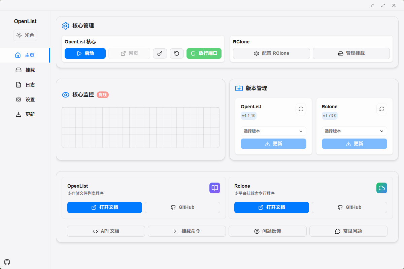
Task: Click the 管理挂载 button
Action: click(351, 53)
